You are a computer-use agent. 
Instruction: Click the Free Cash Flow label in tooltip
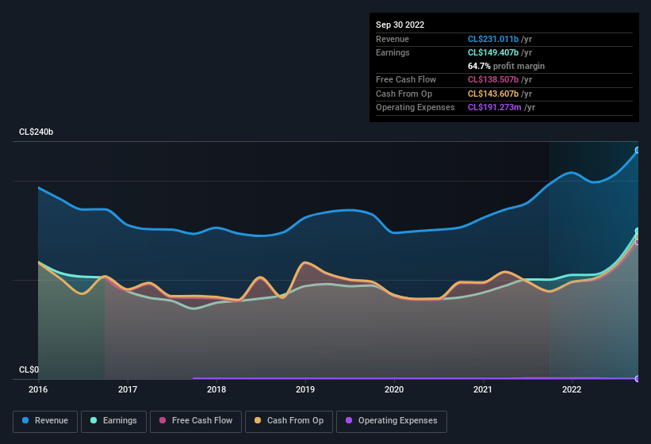point(406,79)
